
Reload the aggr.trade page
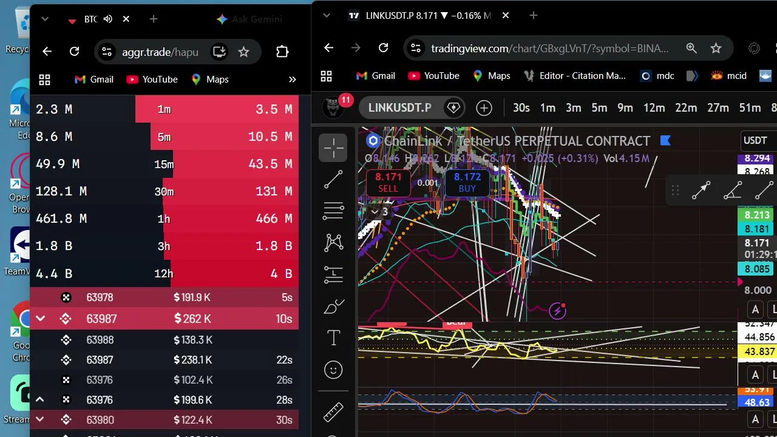click(x=74, y=52)
